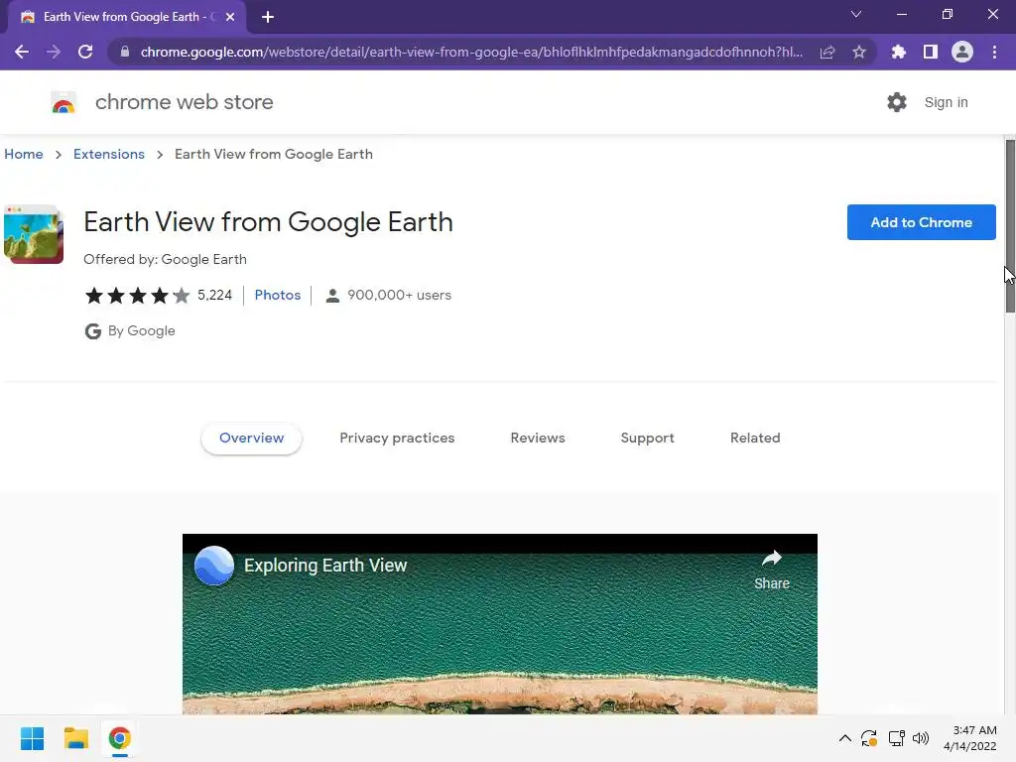Open the Related tab
Viewport: 1016px width, 762px height.
pyautogui.click(x=755, y=438)
